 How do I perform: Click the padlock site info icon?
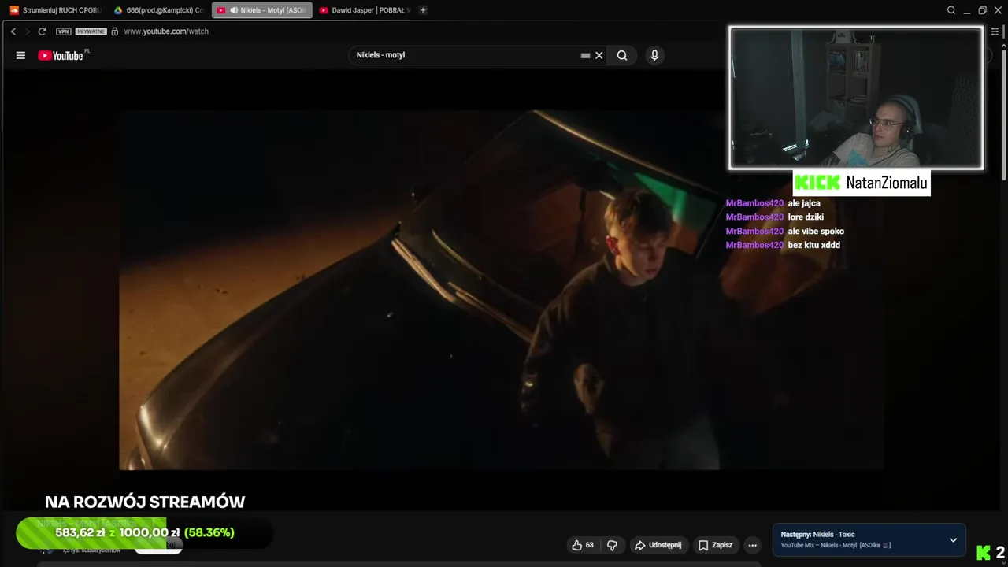point(115,31)
